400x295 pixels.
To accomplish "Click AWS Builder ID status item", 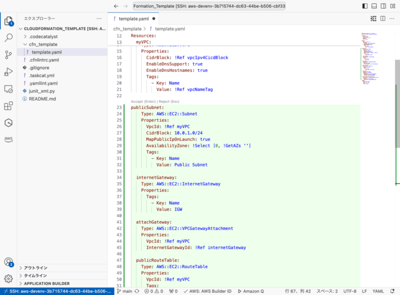I will click(x=207, y=291).
